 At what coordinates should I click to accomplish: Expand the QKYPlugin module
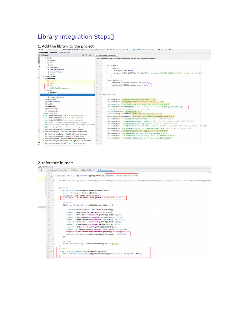[x=44, y=77]
